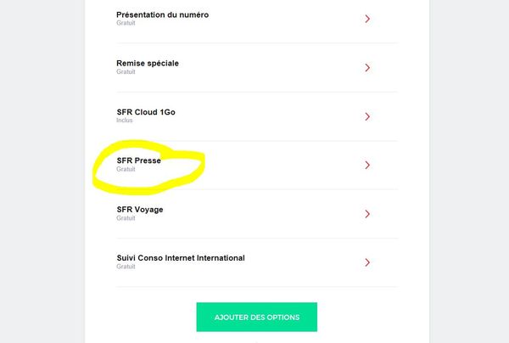Click the SFR Cloud 1Go chevron
The image size is (509, 343).
coord(367,116)
